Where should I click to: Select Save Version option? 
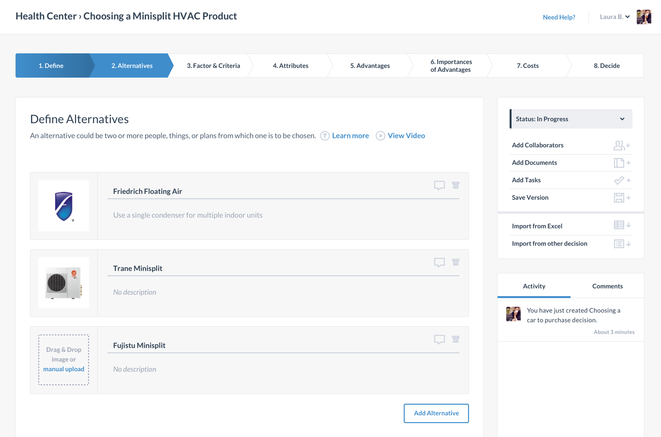click(571, 198)
